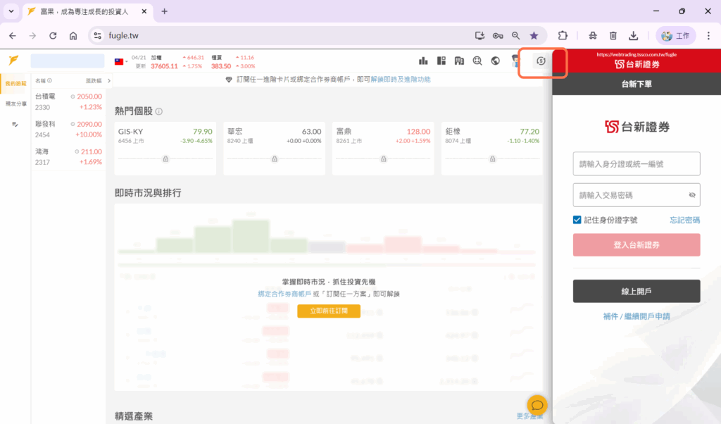This screenshot has width=721, height=424.
Task: Click the bar chart icon in toolbar
Action: point(424,61)
